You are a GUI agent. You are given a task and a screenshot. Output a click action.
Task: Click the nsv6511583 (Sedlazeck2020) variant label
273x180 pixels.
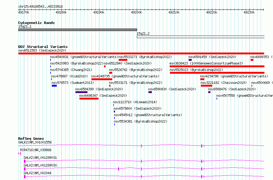42,50
